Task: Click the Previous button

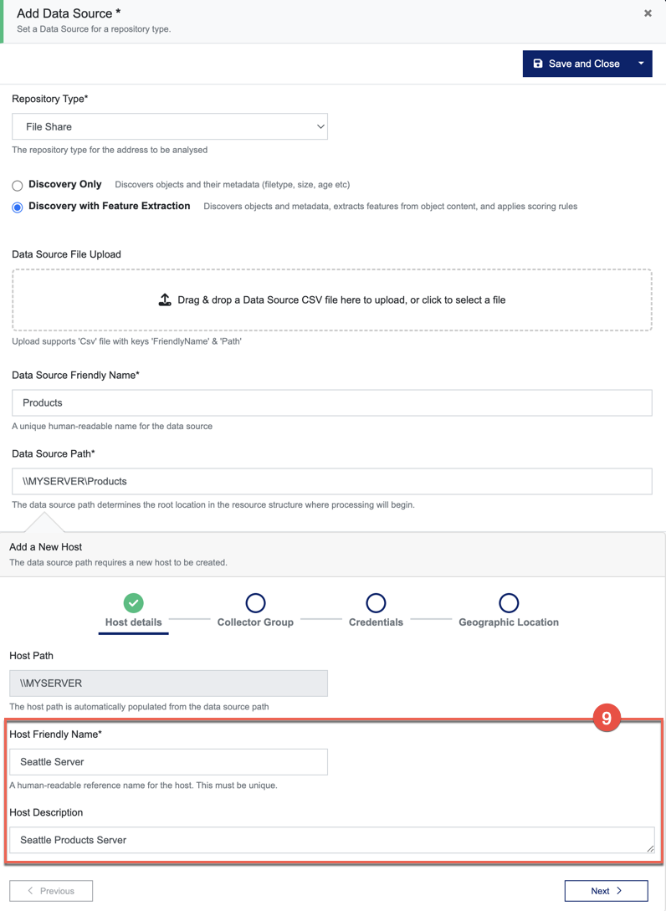Action: [51, 890]
